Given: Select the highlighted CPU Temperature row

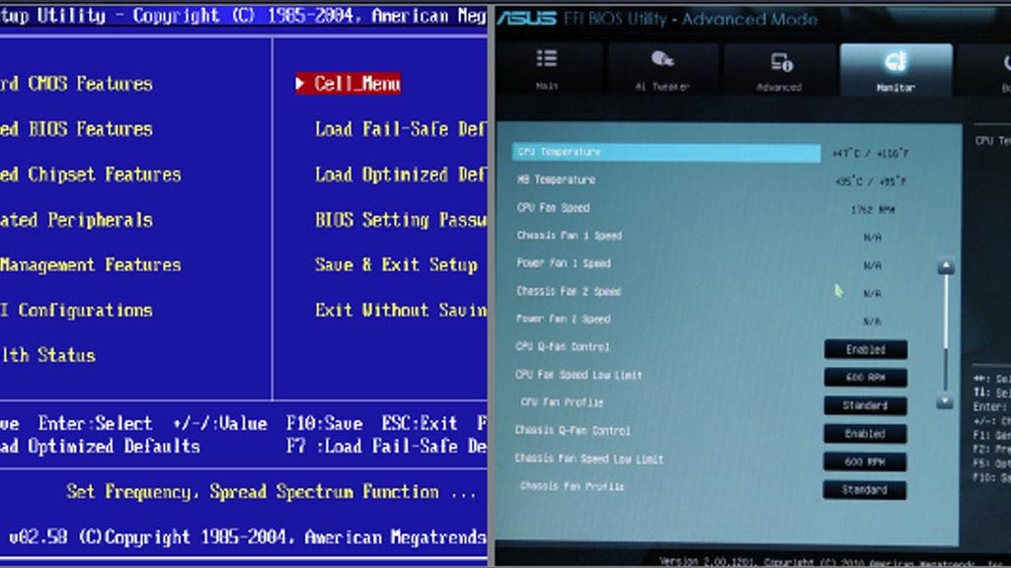Looking at the screenshot, I should pyautogui.click(x=666, y=153).
